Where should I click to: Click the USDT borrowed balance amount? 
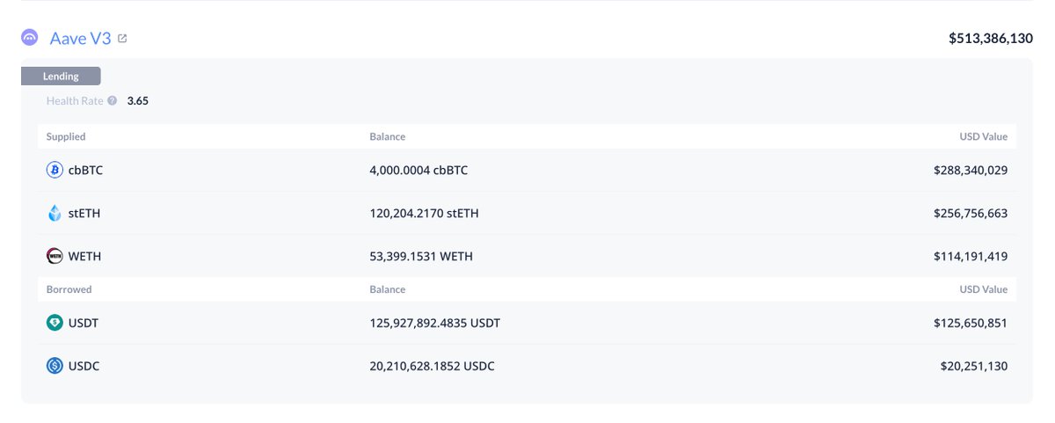point(434,323)
